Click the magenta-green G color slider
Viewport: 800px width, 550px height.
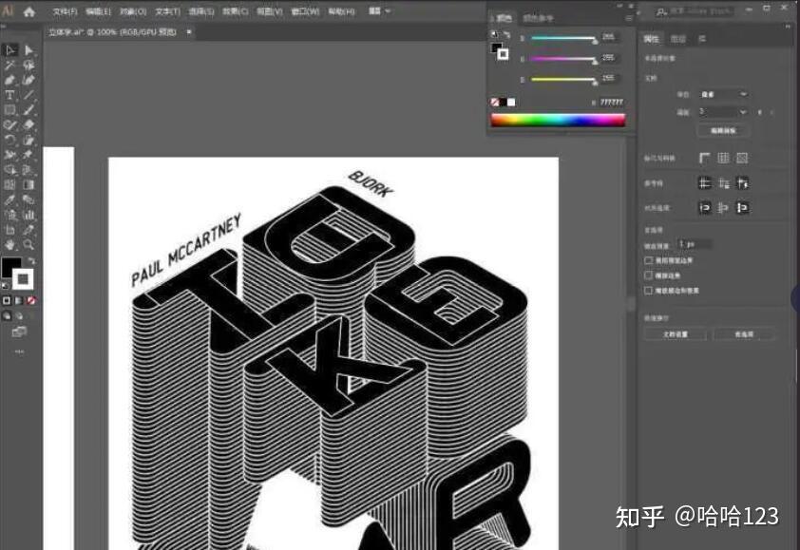click(562, 59)
